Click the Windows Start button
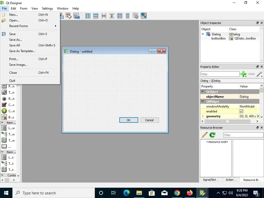Screen dimensions: 264x198 6,193
